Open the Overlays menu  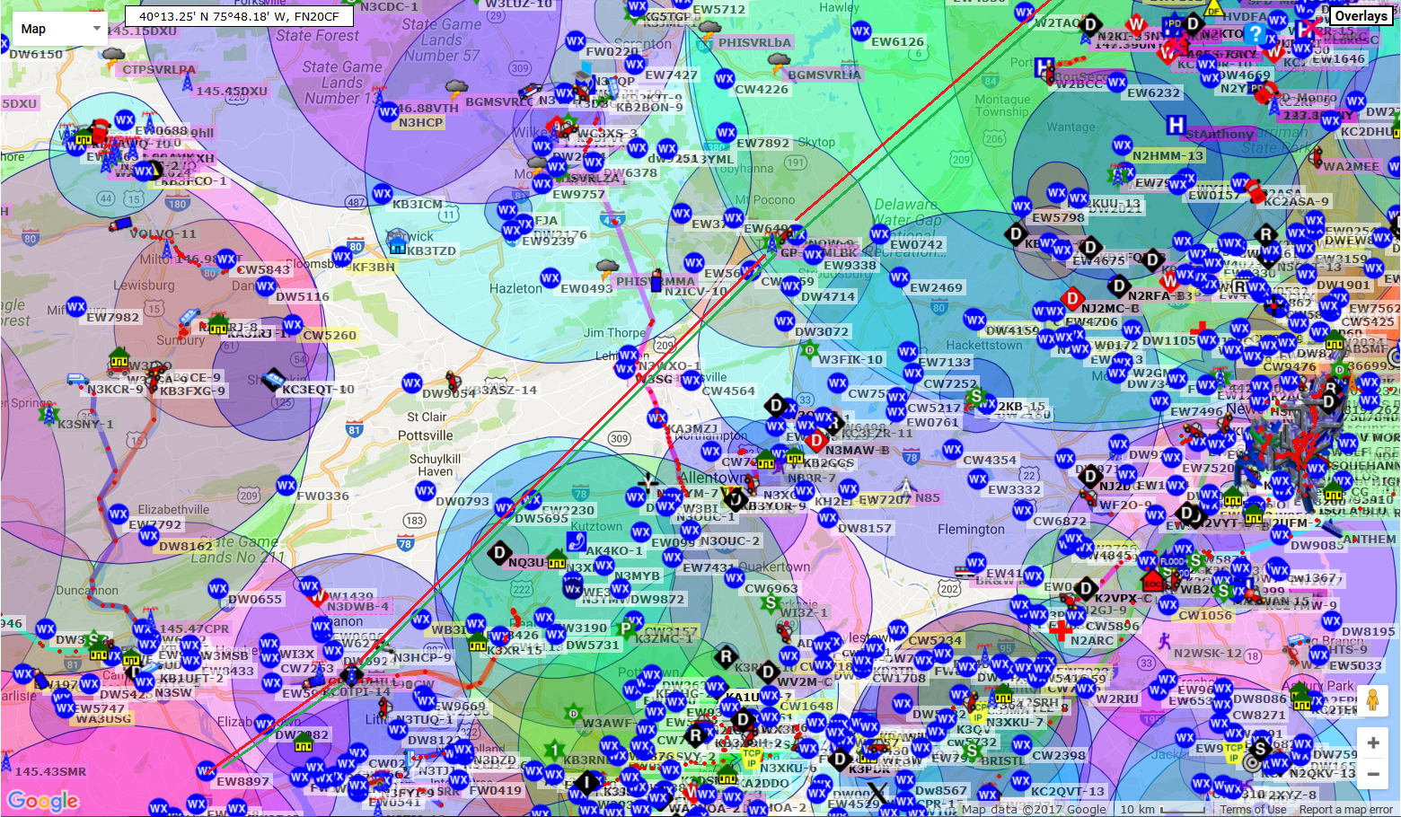pos(1361,15)
